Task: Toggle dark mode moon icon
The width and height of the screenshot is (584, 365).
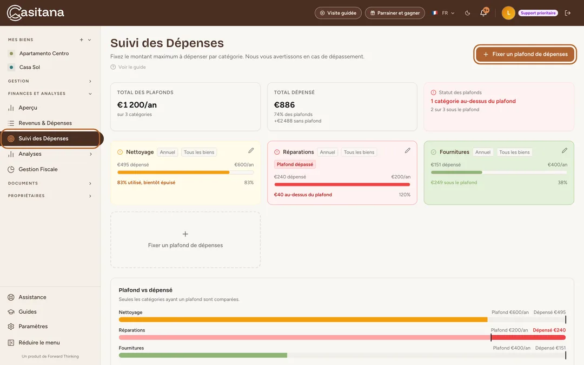Action: pos(467,13)
